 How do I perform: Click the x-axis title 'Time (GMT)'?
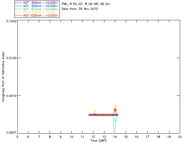coord(98,141)
